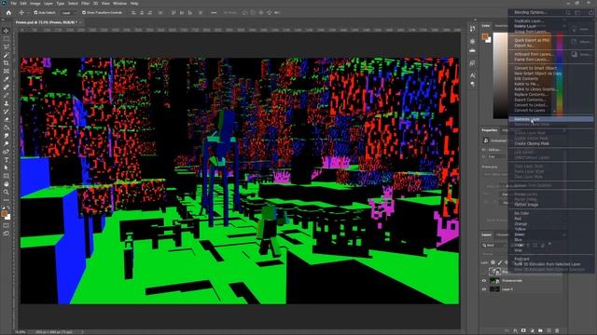Open the Image menu

(x=35, y=4)
